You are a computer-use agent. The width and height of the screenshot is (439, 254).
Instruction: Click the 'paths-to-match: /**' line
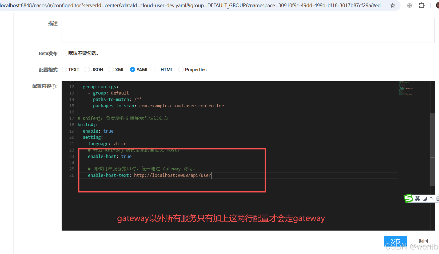point(117,99)
